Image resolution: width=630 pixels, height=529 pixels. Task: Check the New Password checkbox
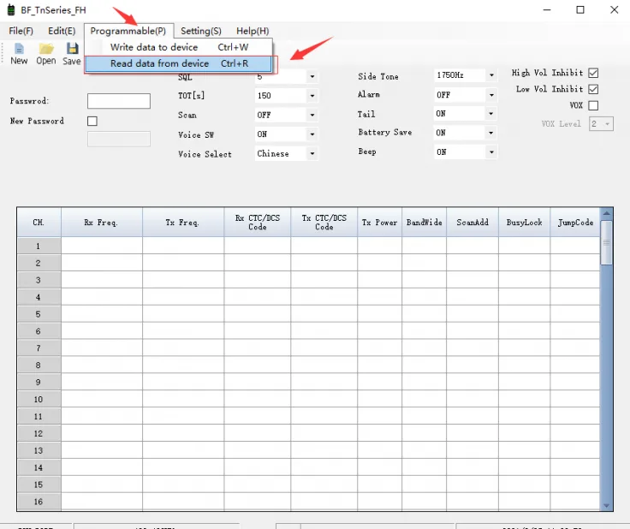92,122
